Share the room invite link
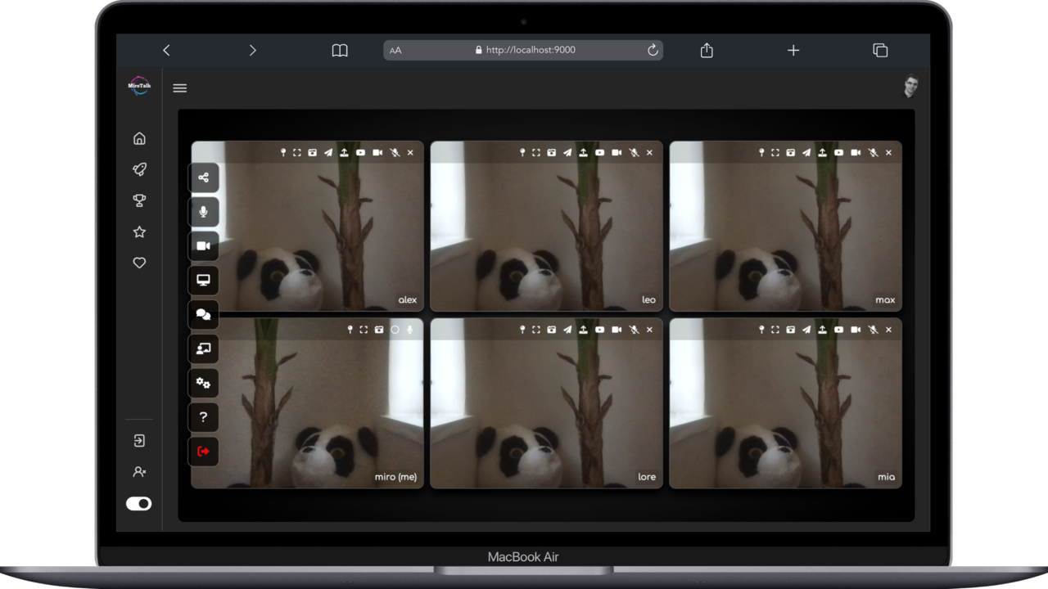Screen dimensions: 1048x589 (204, 177)
